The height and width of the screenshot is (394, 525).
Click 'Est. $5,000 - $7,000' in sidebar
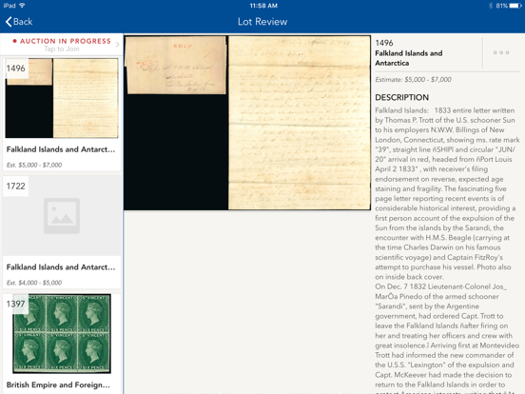34,165
